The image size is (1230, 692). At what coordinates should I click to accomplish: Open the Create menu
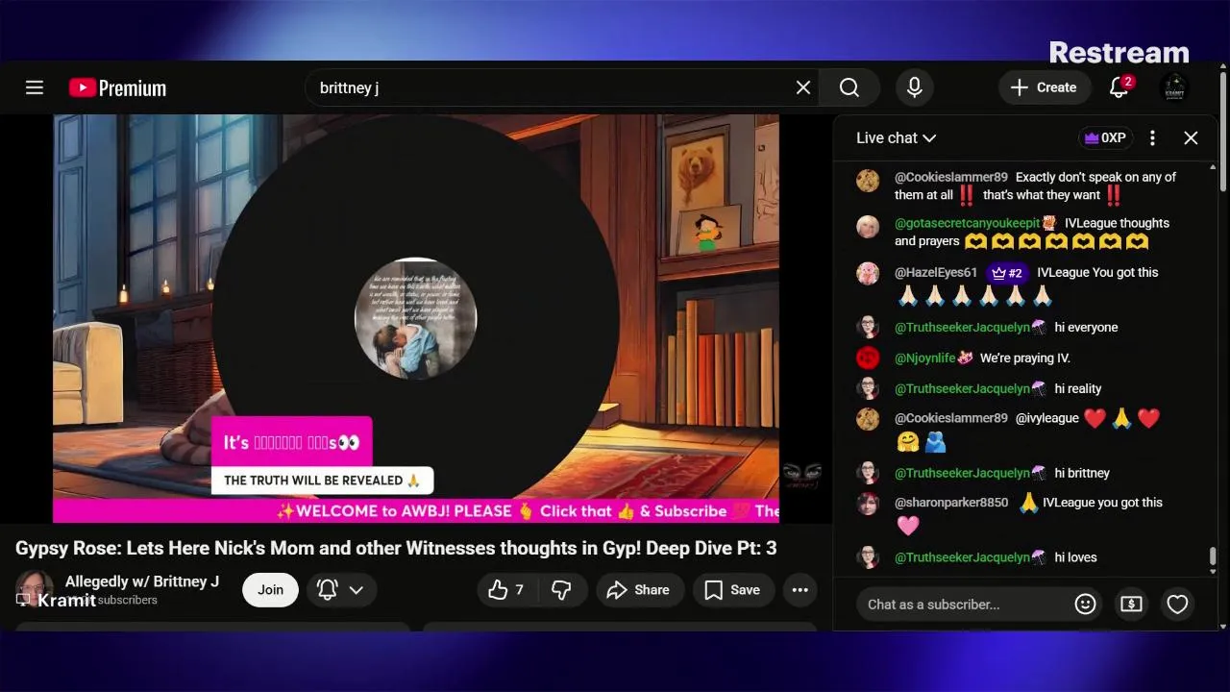[x=1044, y=87]
